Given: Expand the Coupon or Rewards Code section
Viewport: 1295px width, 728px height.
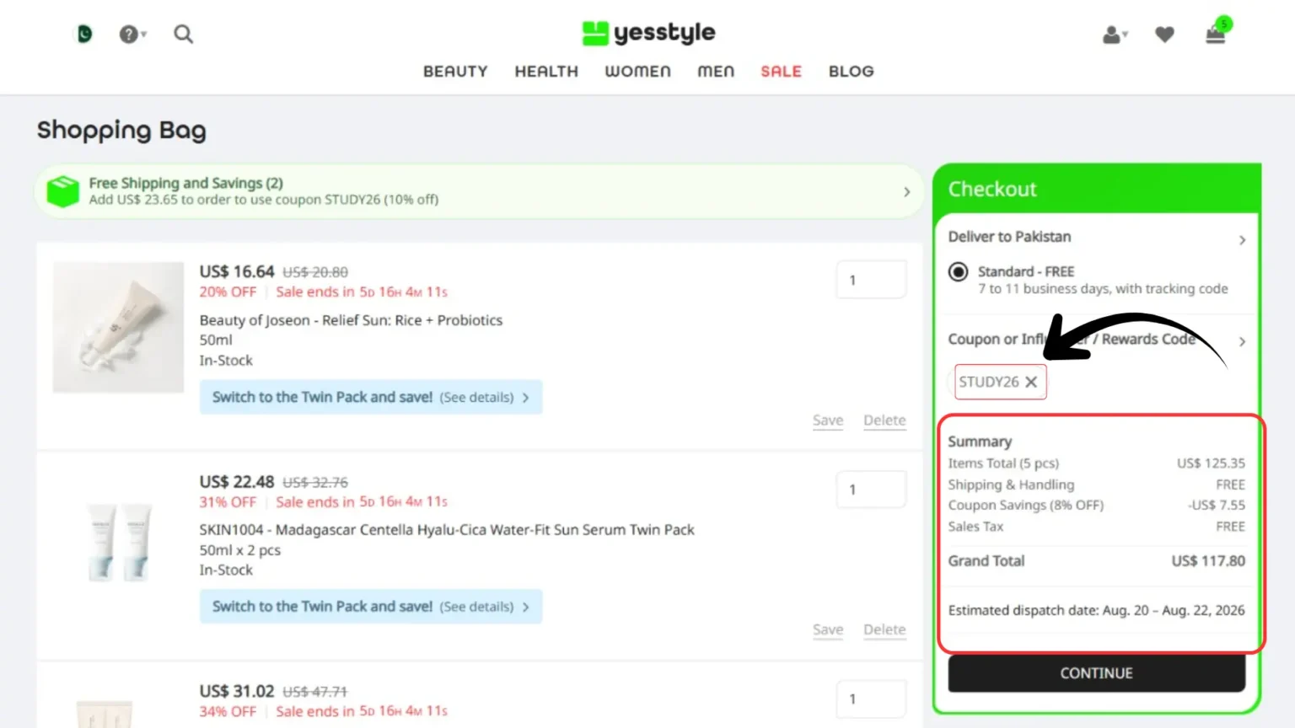Looking at the screenshot, I should pyautogui.click(x=1242, y=341).
